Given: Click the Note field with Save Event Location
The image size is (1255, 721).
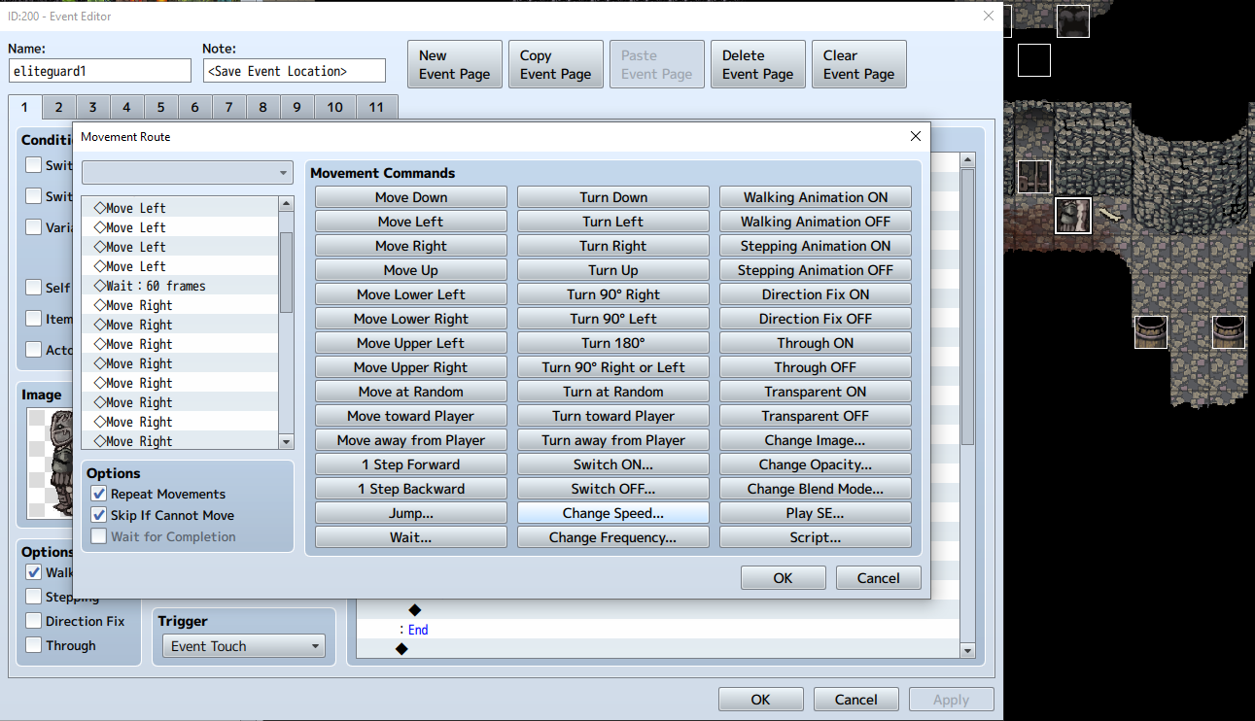Looking at the screenshot, I should click(x=295, y=71).
